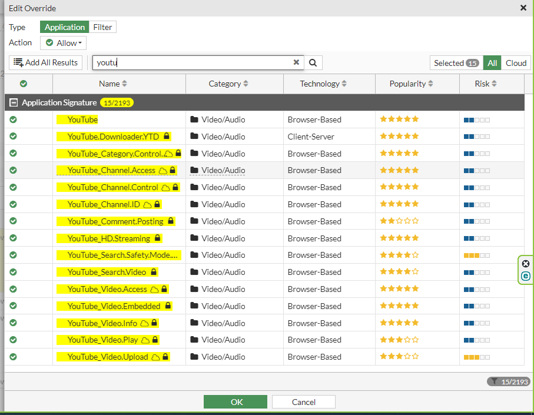The width and height of the screenshot is (534, 415).
Task: Select YouTube_Video.Info name text
Action: click(102, 323)
